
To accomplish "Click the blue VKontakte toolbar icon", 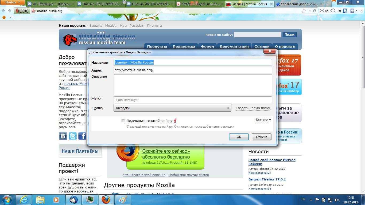I will pyautogui.click(x=345, y=11).
